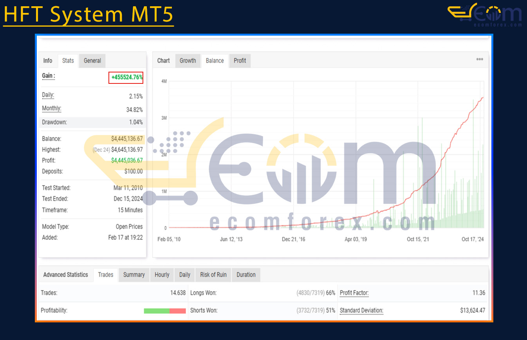The image size is (527, 340).
Task: Open the Duration tab
Action: pos(246,275)
